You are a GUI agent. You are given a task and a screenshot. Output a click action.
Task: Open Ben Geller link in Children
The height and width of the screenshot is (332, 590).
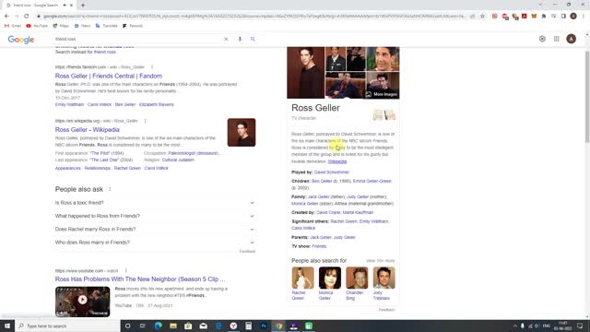(322, 182)
